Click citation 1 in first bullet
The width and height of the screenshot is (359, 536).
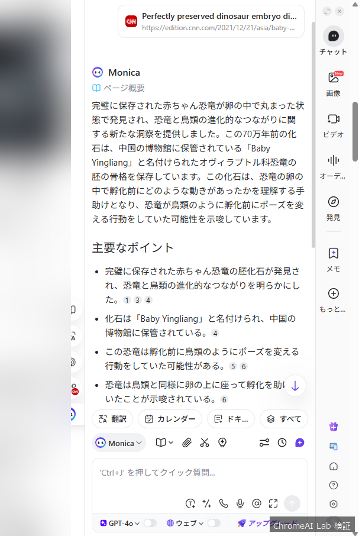(127, 300)
